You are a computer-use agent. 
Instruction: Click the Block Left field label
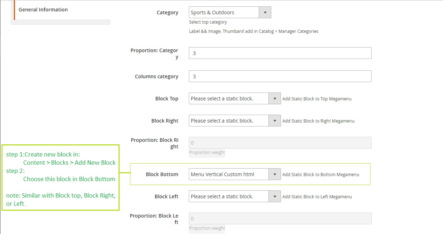pos(166,196)
